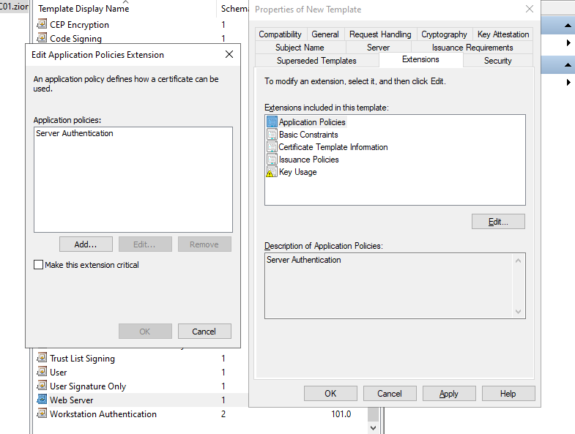This screenshot has width=575, height=434.
Task: Select Issuance Policies extension label
Action: (309, 160)
